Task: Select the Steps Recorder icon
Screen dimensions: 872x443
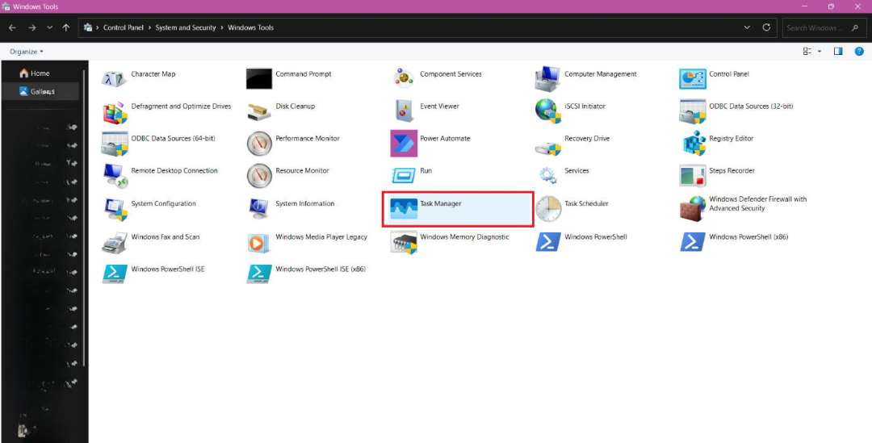Action: click(693, 176)
